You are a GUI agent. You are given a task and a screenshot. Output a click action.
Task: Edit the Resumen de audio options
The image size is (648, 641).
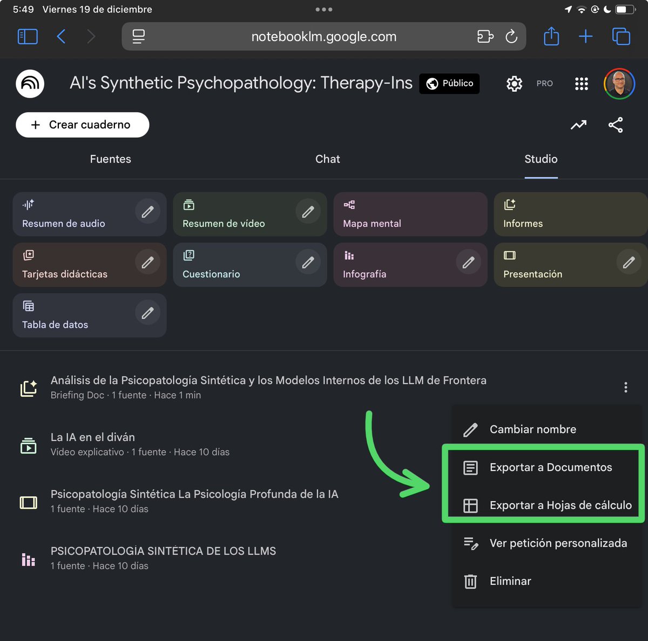[147, 212]
